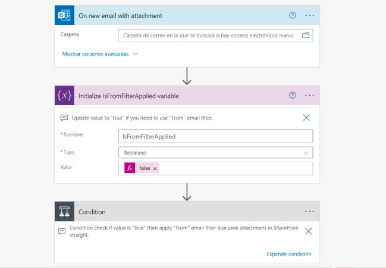386x268 pixels.
Task: Click the Outlook trigger icon
Action: pyautogui.click(x=64, y=15)
